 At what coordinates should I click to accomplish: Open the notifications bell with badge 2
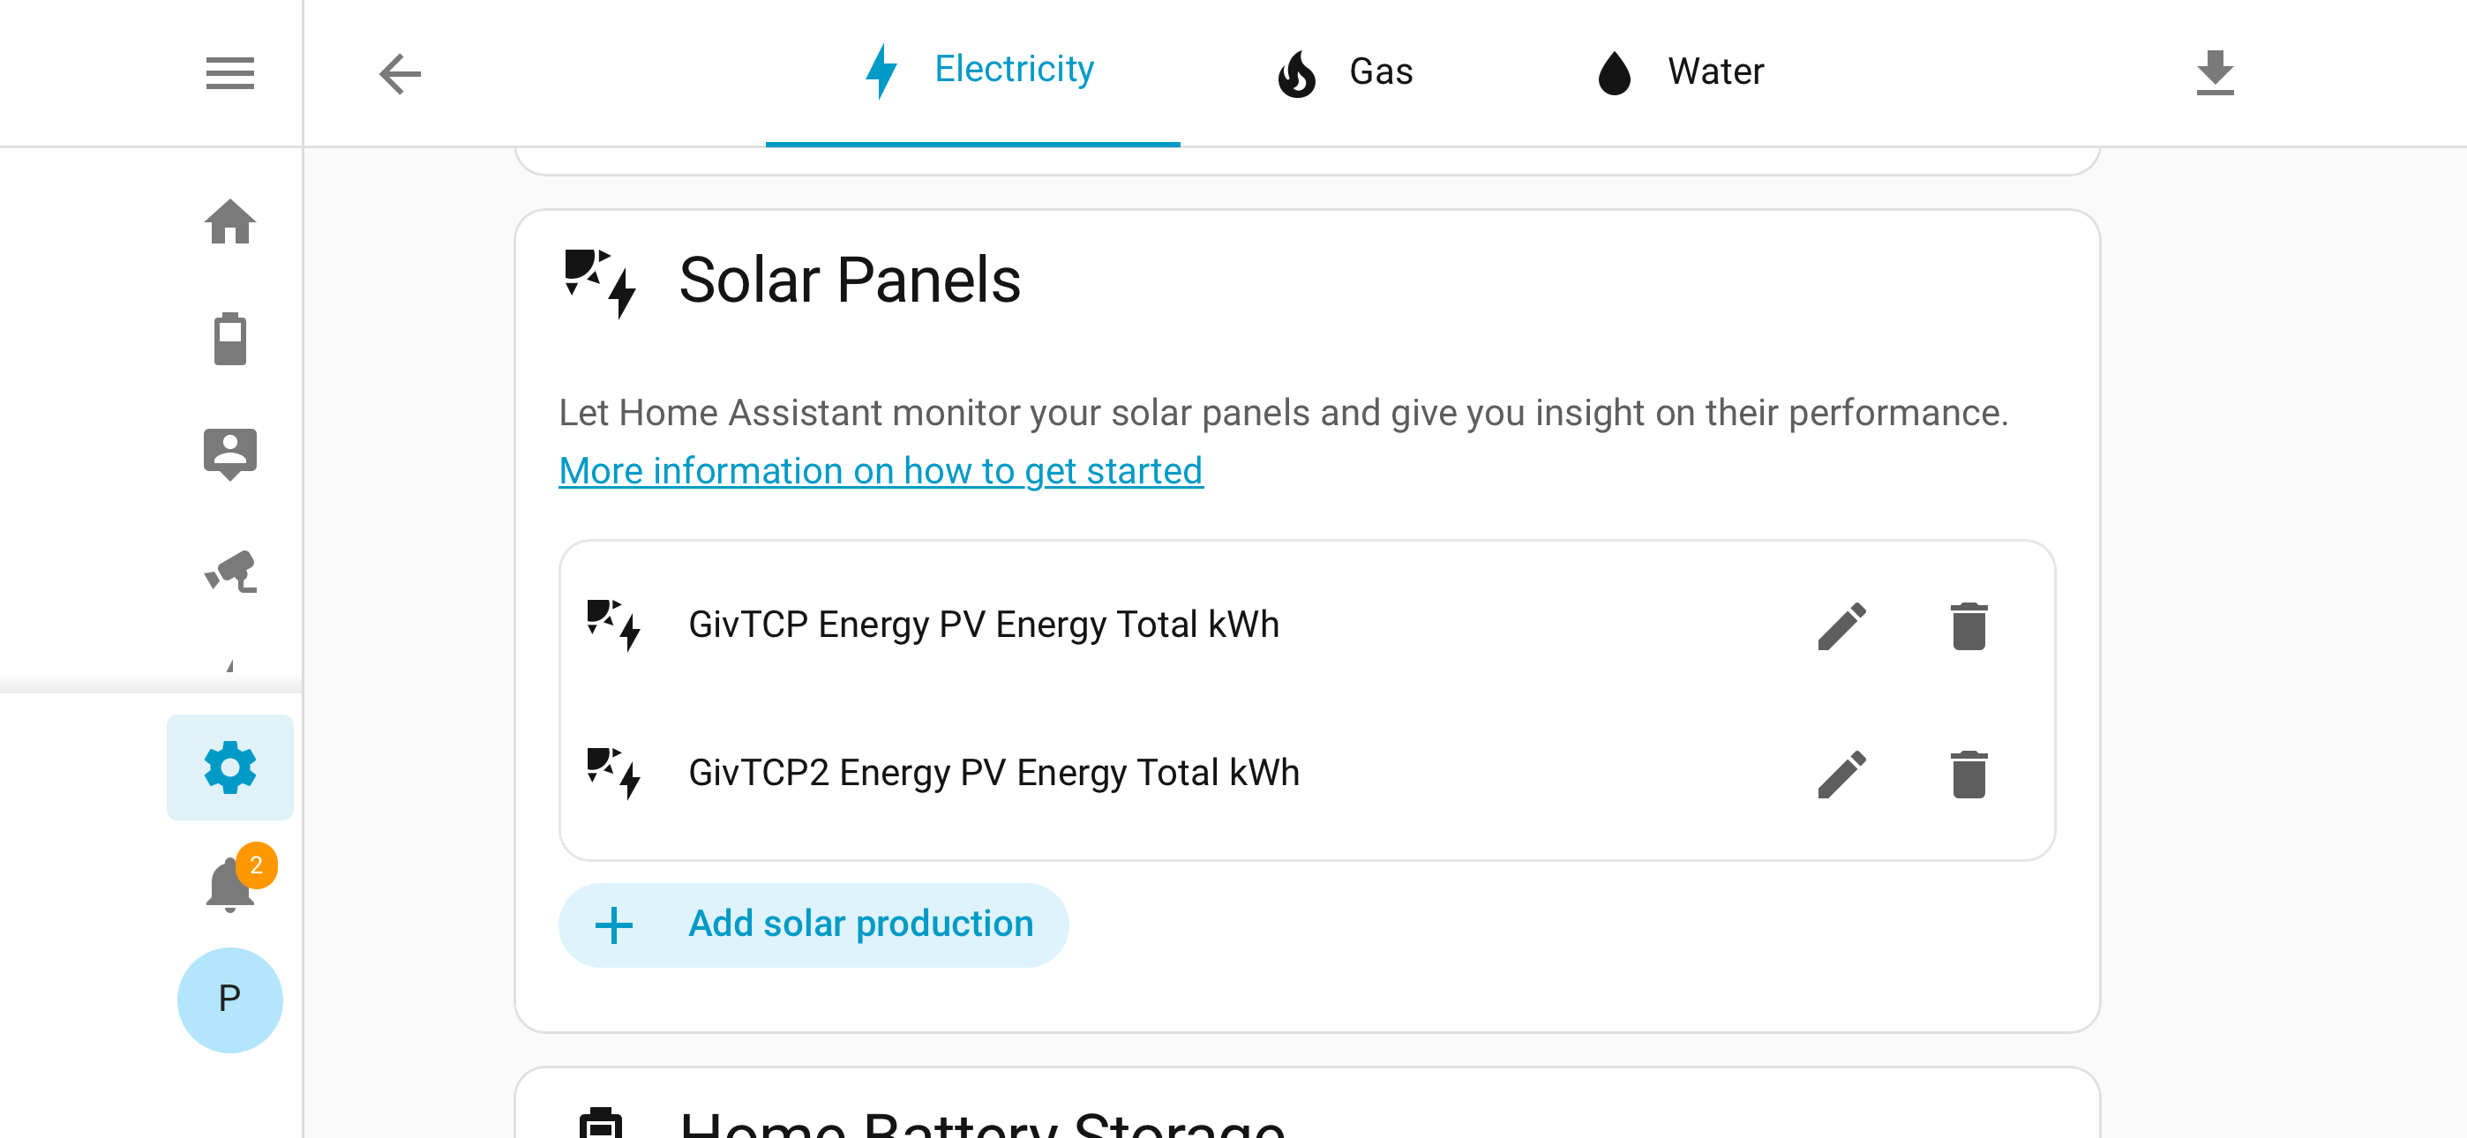tap(229, 883)
